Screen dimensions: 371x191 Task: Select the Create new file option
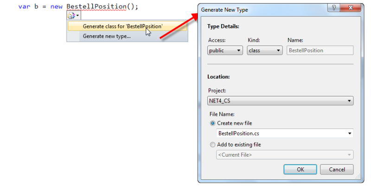[213, 123]
